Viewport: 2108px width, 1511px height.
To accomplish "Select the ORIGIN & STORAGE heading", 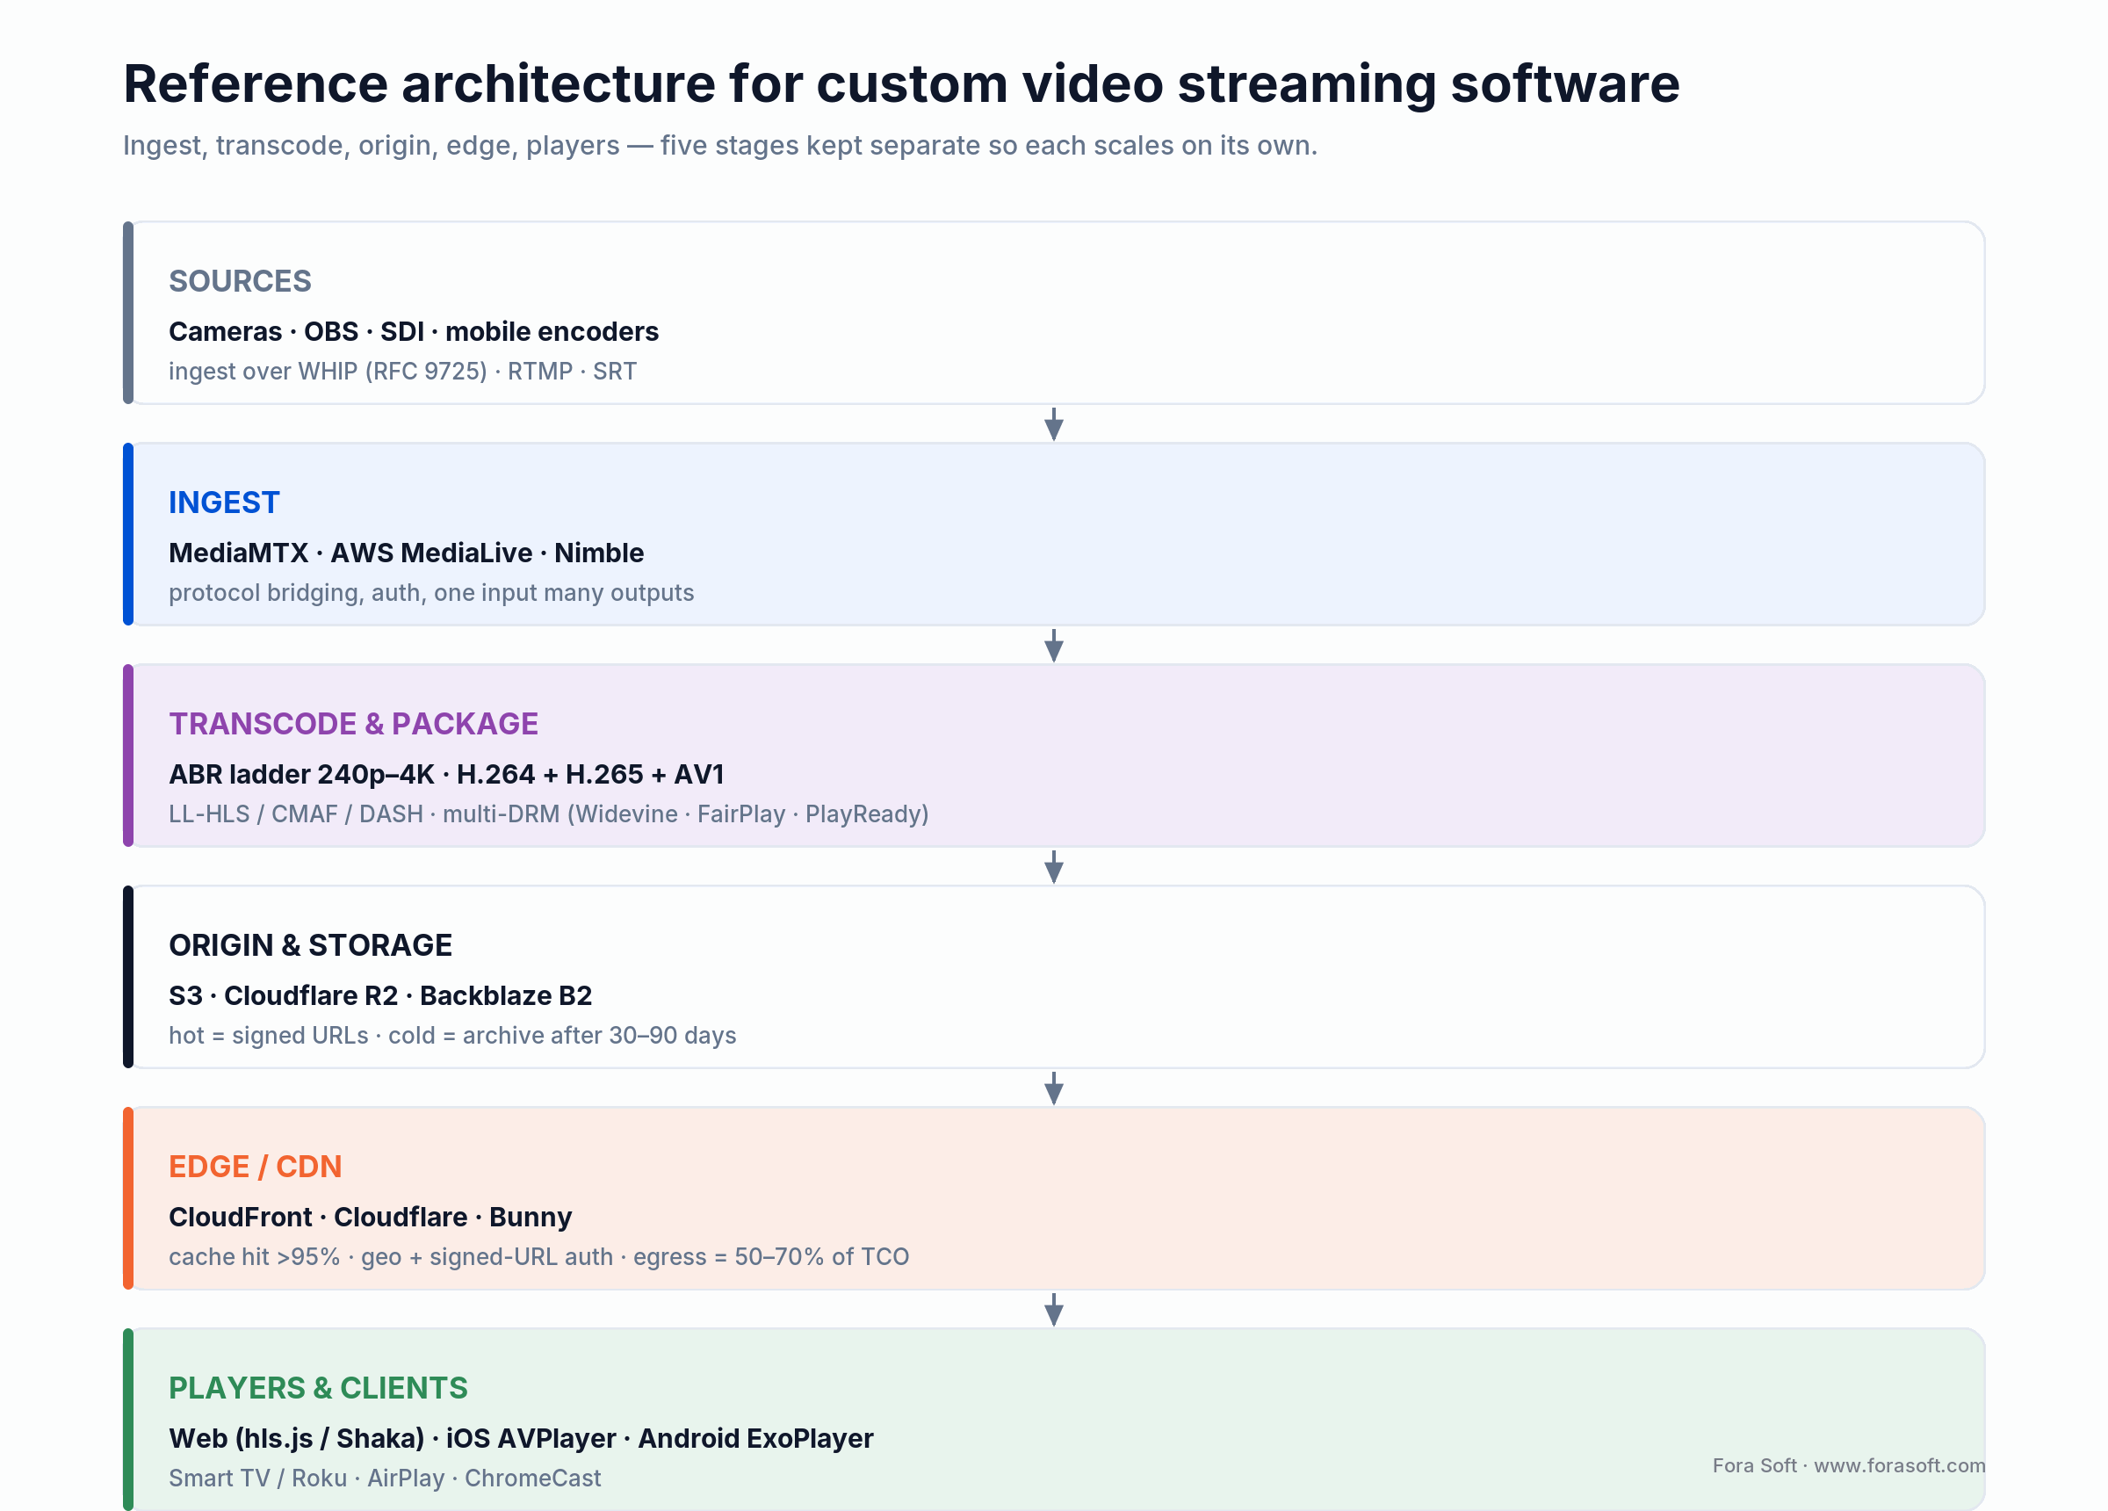I will point(310,944).
